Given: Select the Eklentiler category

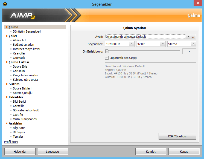Looking at the screenshot, I should point(16,97).
